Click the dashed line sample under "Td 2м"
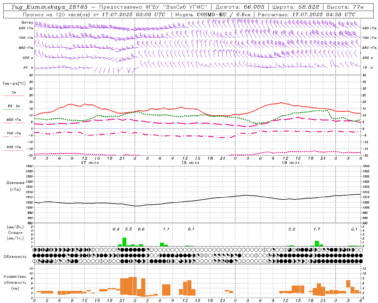This screenshot has height=303, width=378. coord(14,109)
